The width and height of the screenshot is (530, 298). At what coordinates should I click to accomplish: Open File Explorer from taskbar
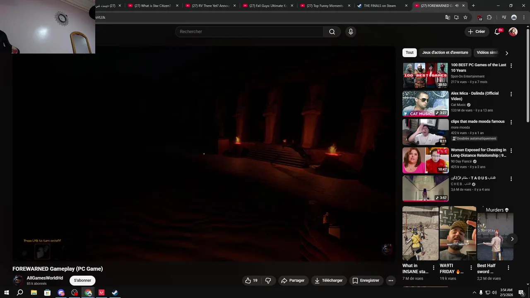[34, 293]
